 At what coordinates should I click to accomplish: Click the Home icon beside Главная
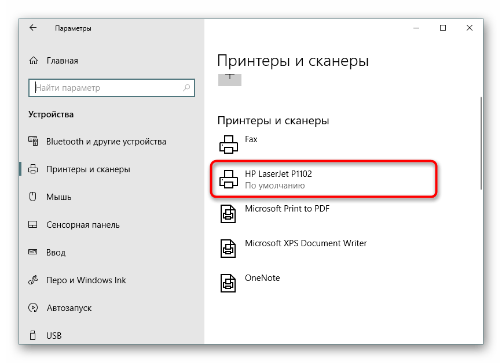click(x=34, y=61)
